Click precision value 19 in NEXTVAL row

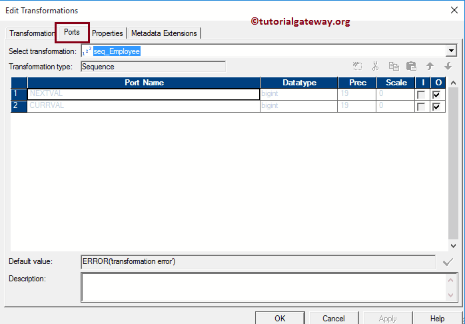click(x=357, y=94)
